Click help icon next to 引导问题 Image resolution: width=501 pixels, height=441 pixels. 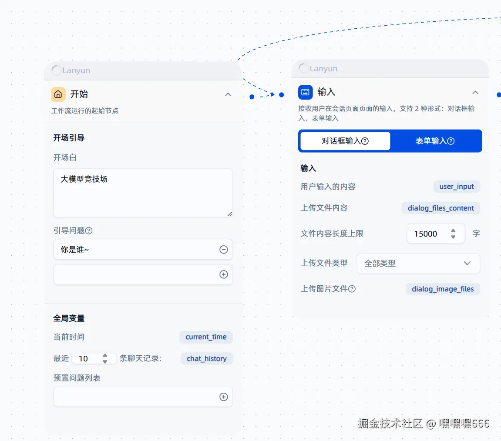click(89, 231)
